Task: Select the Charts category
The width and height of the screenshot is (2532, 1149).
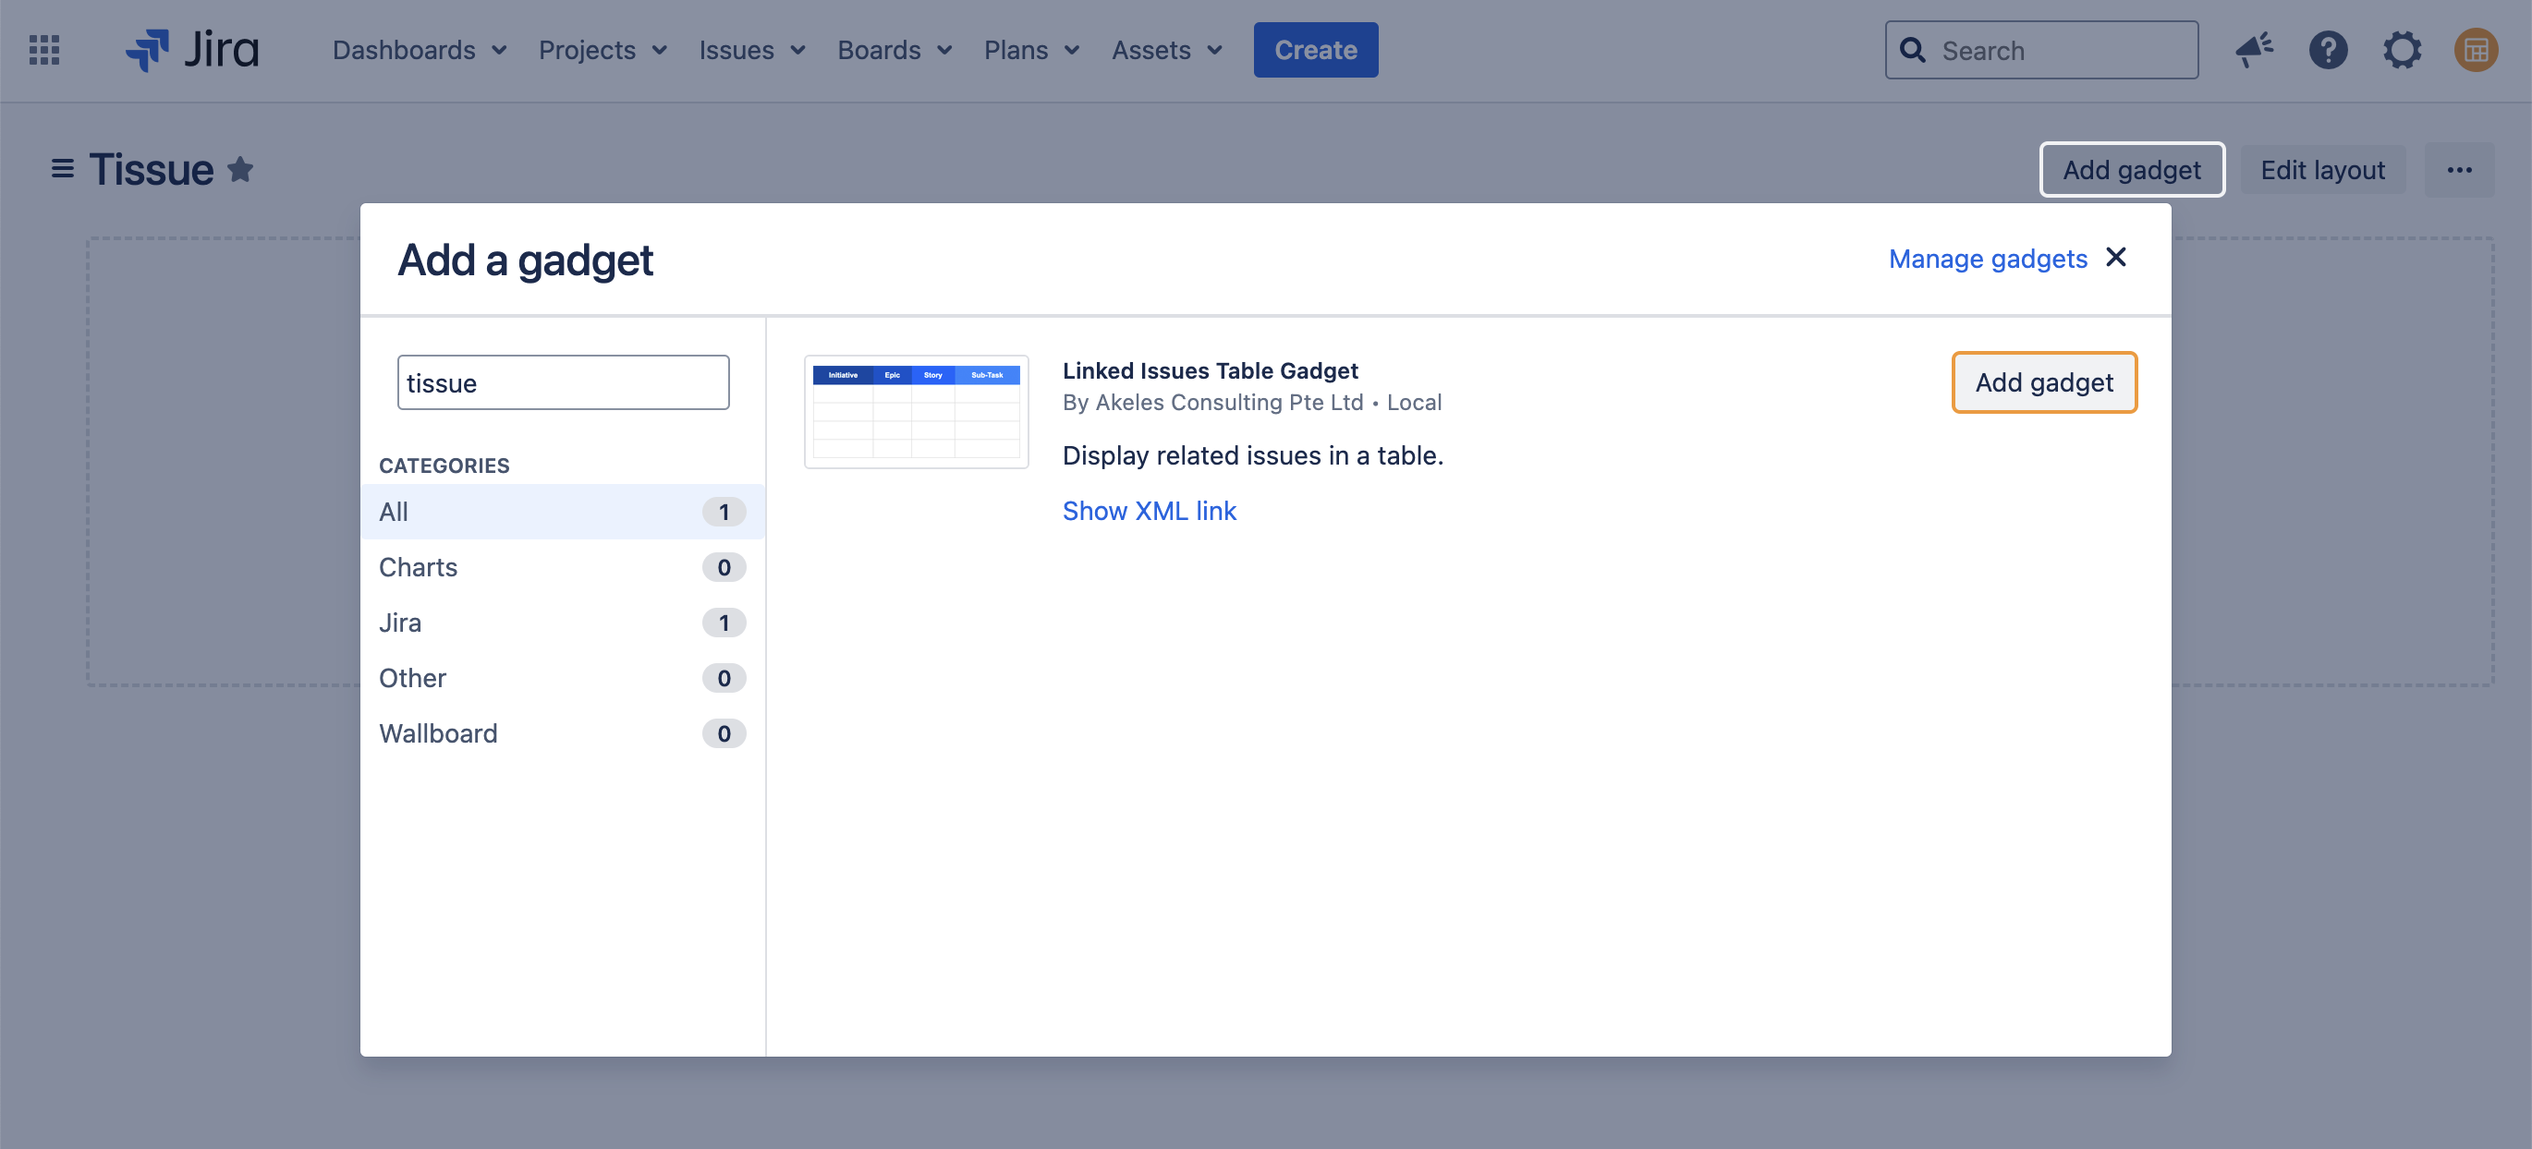Action: (x=561, y=568)
